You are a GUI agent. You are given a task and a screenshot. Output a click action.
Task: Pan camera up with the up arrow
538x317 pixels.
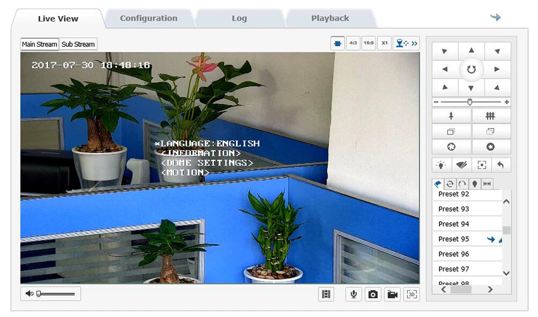click(x=471, y=51)
